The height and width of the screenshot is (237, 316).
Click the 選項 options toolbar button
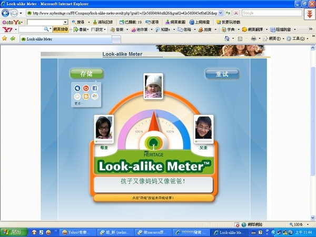pyautogui.click(x=152, y=22)
